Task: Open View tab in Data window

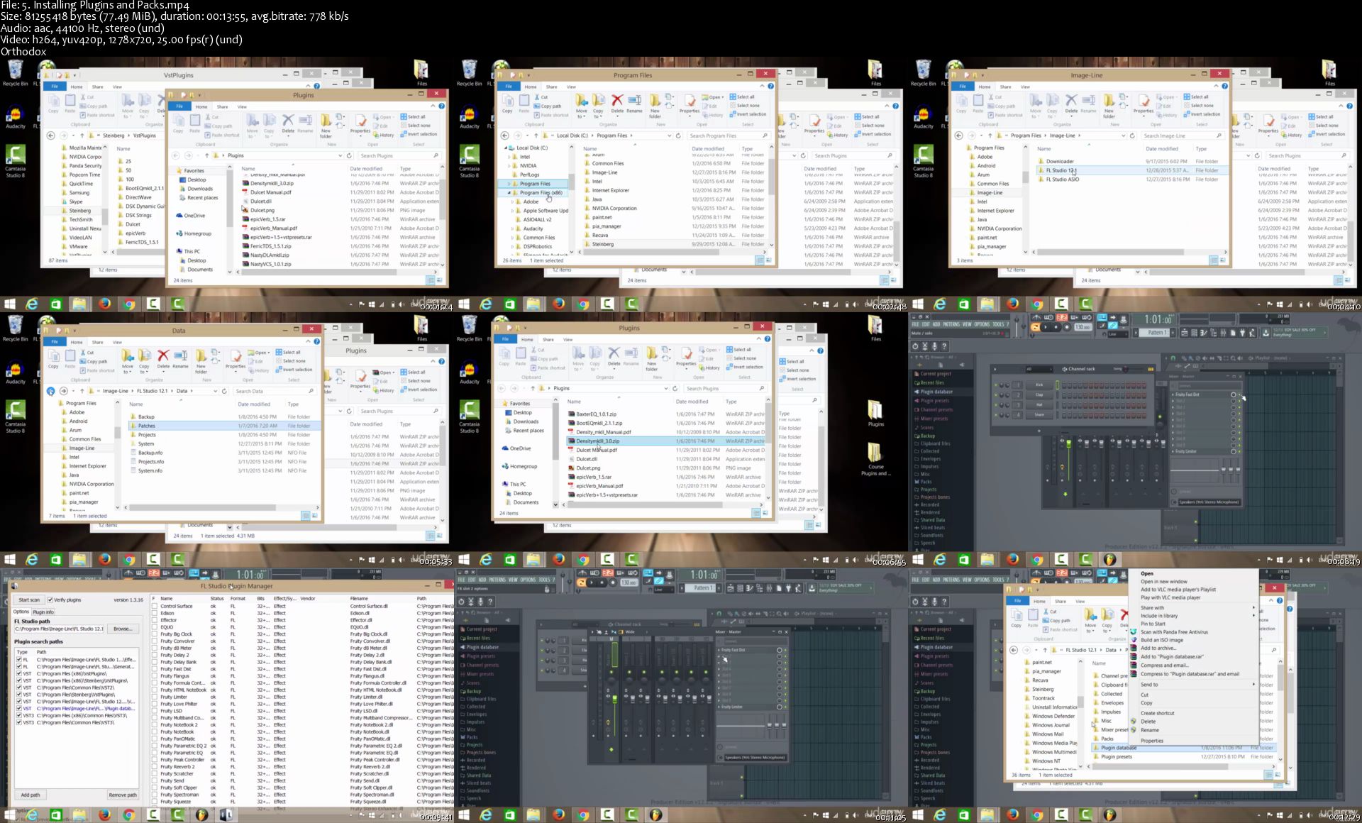Action: click(117, 343)
